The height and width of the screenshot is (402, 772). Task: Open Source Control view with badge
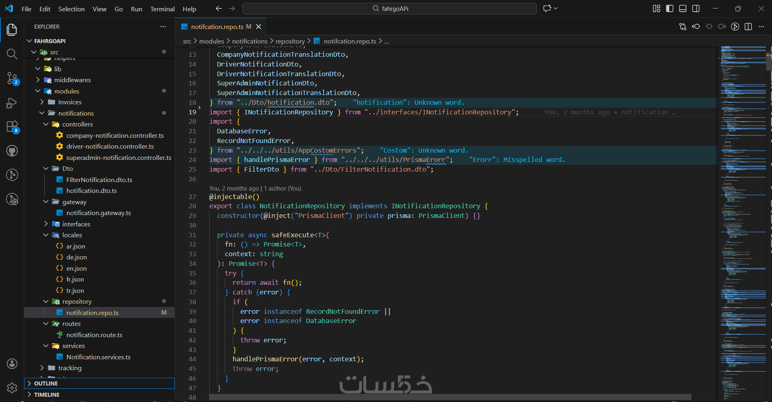click(x=12, y=78)
